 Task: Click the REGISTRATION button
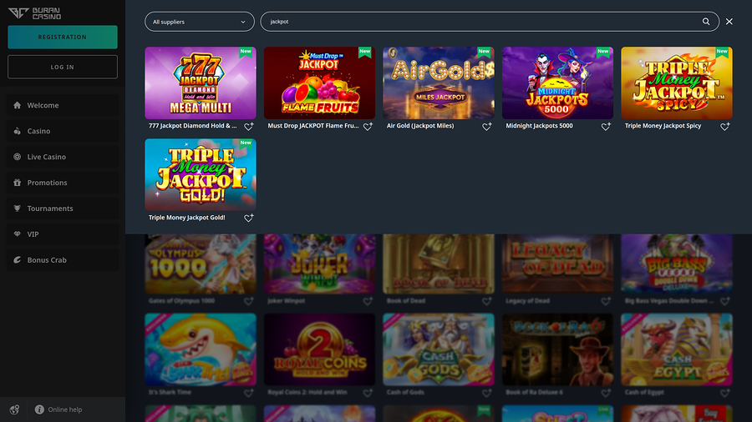[x=63, y=37]
